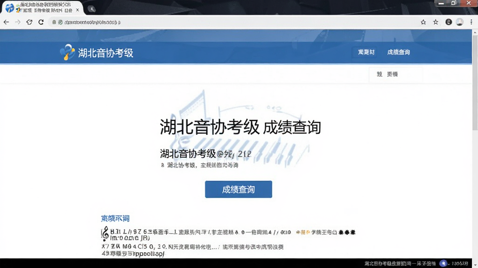Click the blue 成绩查询 button
The image size is (478, 268).
click(239, 189)
